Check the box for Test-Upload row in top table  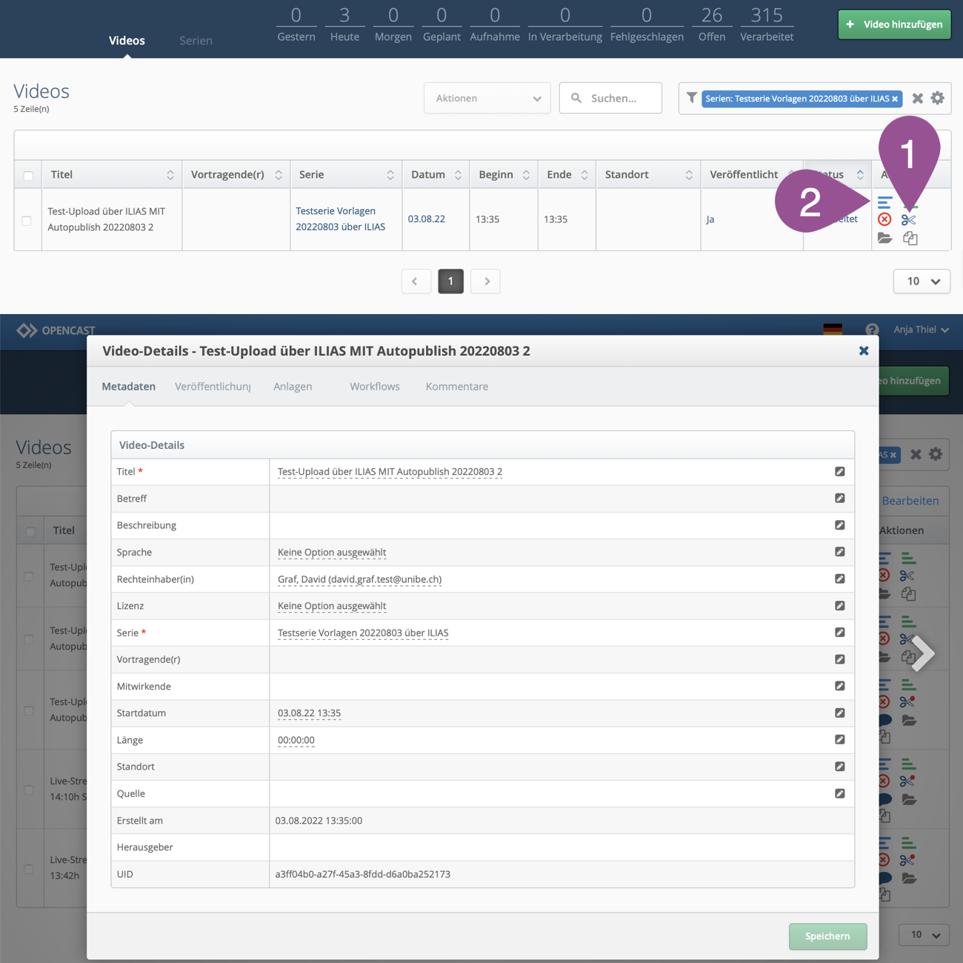click(27, 221)
